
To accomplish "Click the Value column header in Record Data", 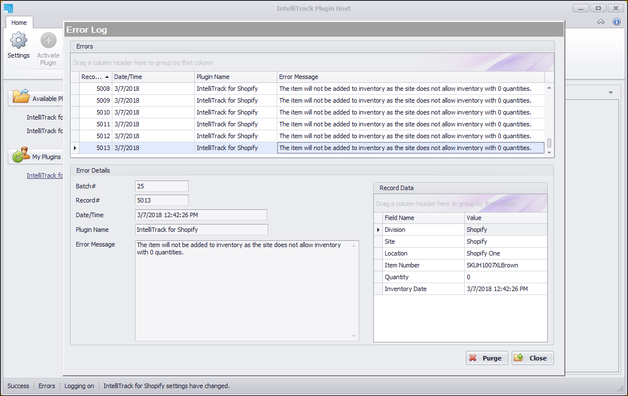I will click(505, 218).
